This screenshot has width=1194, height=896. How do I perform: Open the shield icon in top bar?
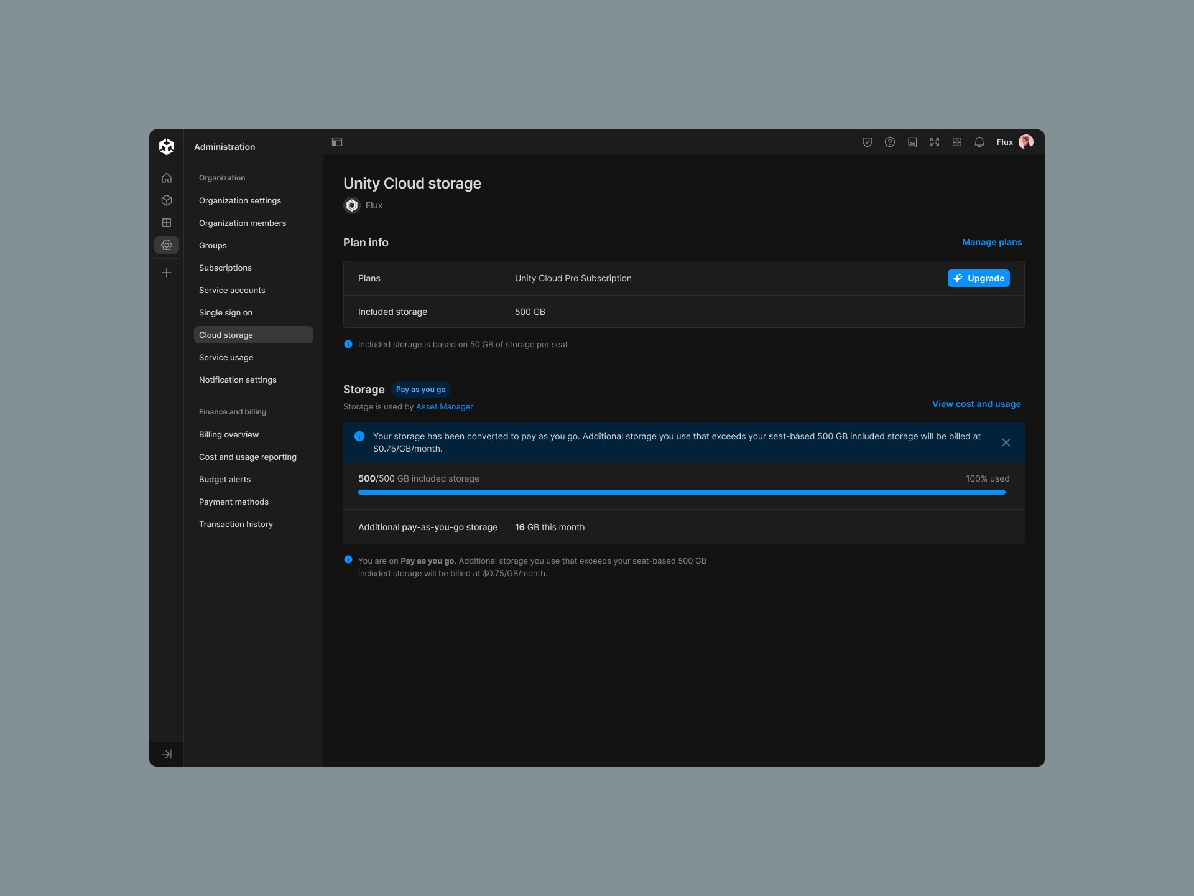point(868,142)
